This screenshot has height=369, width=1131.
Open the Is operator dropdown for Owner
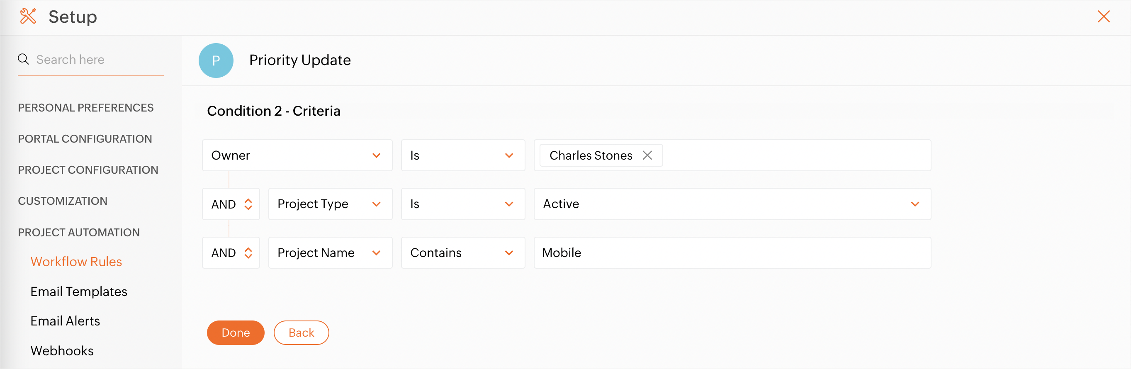463,155
